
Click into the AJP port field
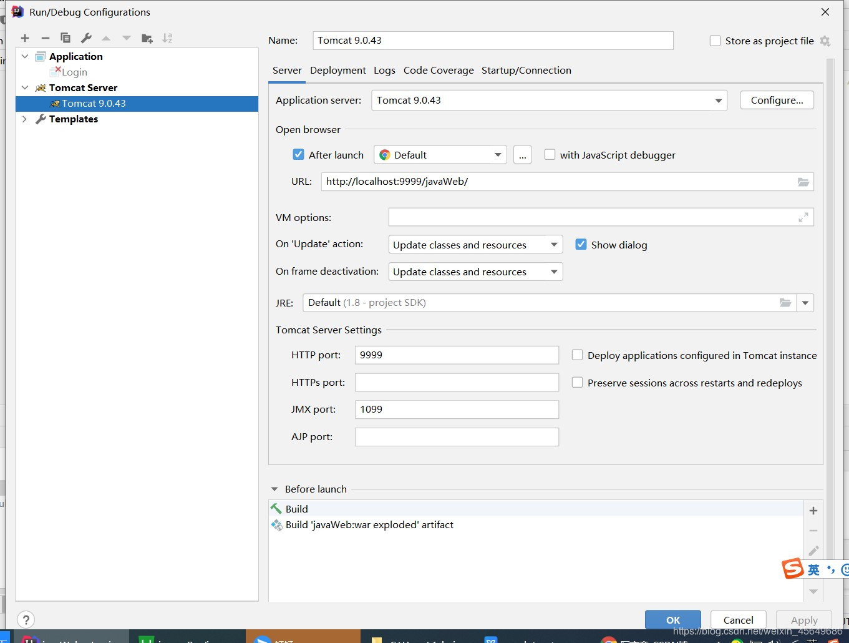(x=457, y=437)
